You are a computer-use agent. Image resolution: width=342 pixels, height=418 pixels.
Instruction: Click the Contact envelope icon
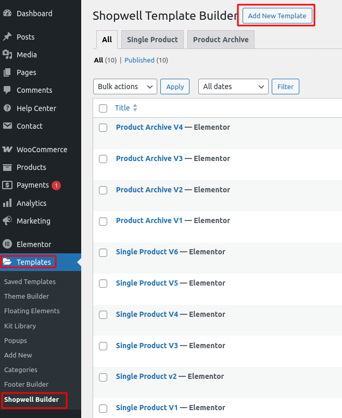7,126
